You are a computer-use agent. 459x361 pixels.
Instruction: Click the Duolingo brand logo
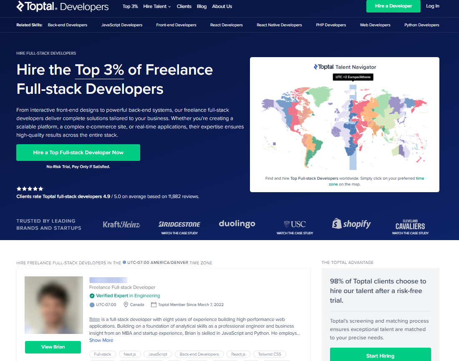[237, 224]
